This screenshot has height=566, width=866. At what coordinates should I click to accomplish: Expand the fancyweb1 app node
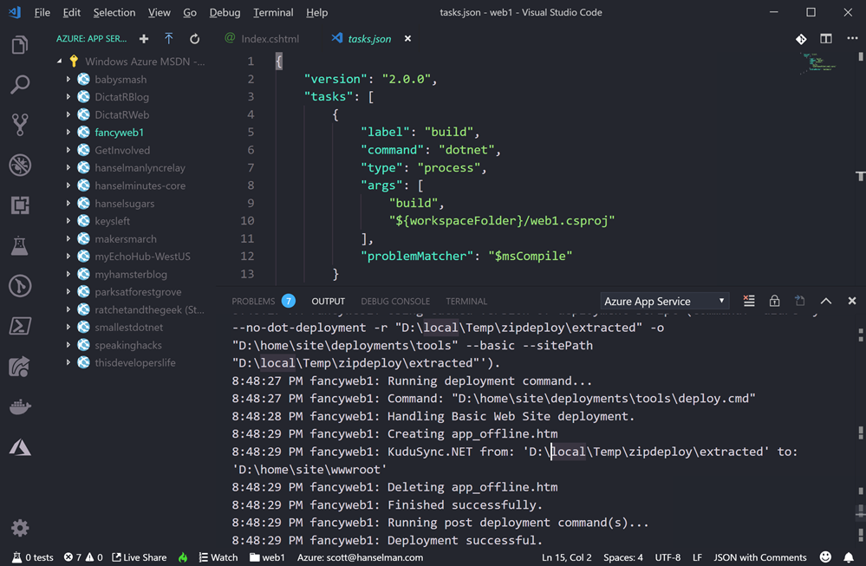[x=68, y=133]
